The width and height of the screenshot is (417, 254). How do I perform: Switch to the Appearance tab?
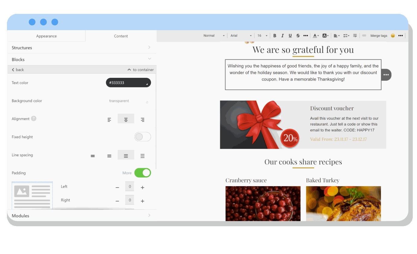(x=46, y=36)
